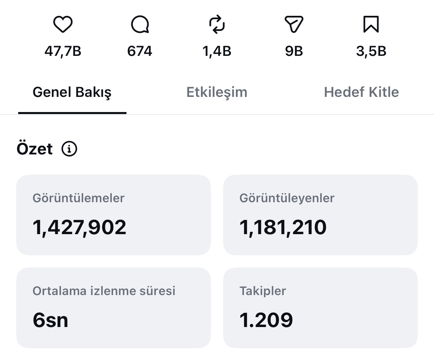434x362 pixels.
Task: Tap the bookmark saves icon
Action: pos(371,25)
